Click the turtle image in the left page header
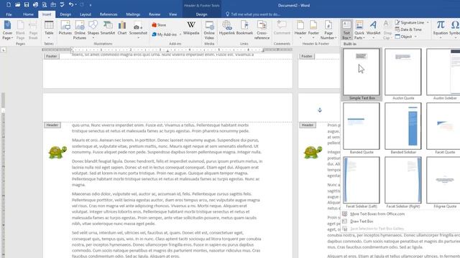This screenshot has height=258, width=460. [57, 152]
